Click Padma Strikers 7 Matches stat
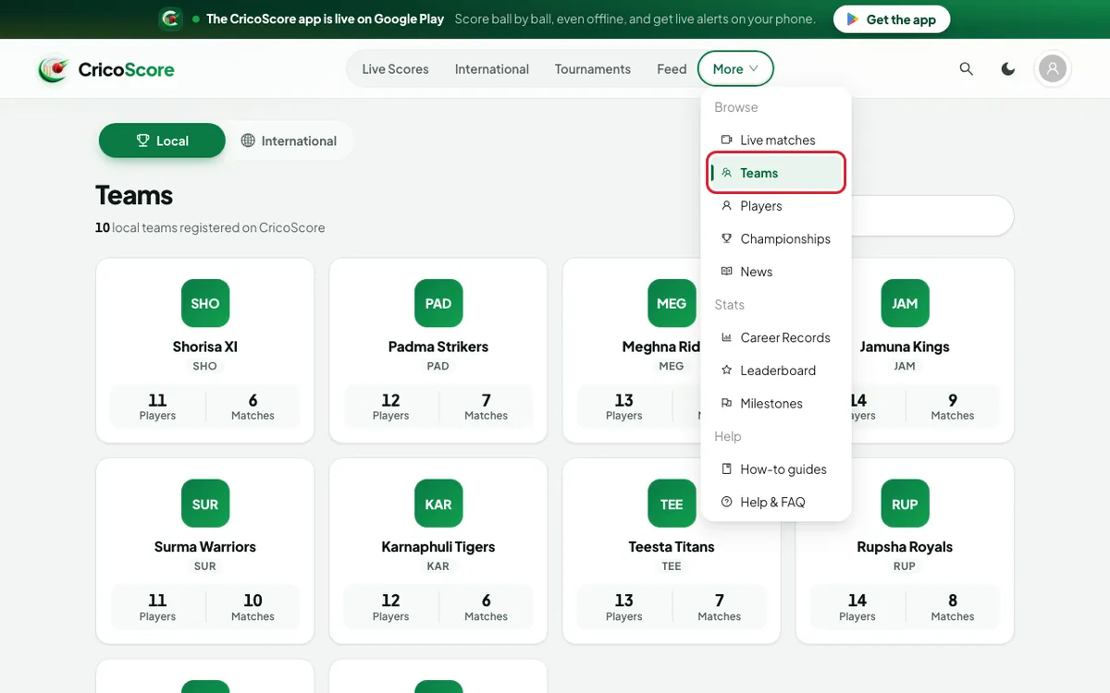 pos(486,407)
